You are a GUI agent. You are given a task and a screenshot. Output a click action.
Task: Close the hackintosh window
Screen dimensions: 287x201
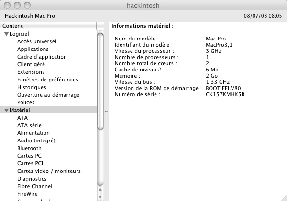7,5
